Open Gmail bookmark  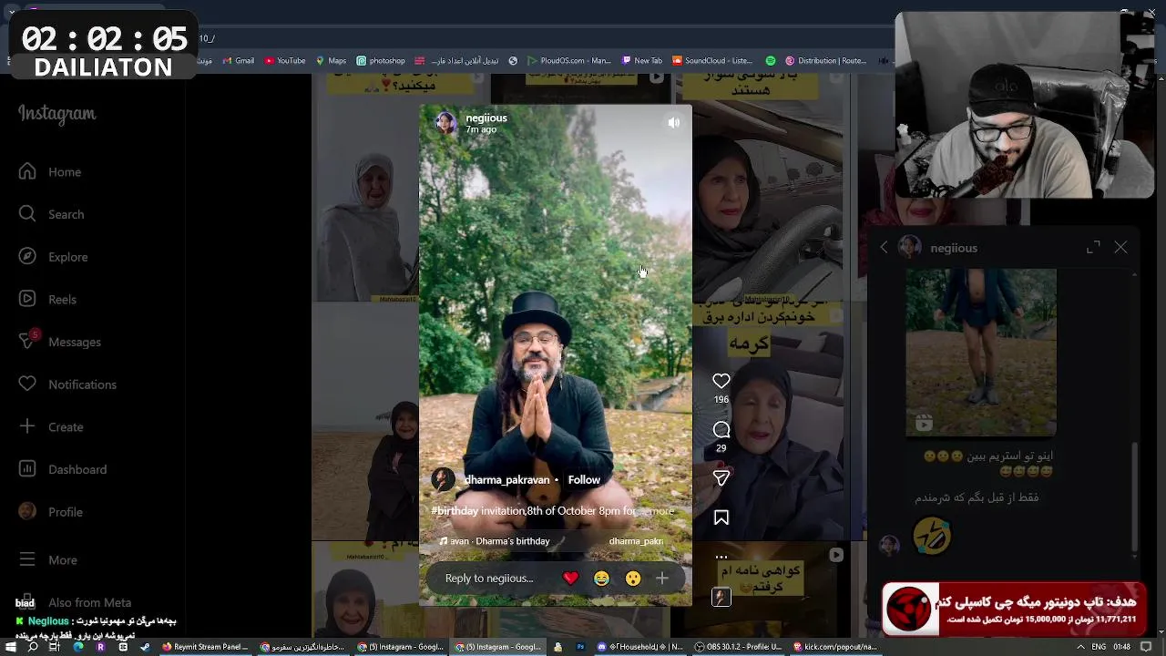pos(238,61)
